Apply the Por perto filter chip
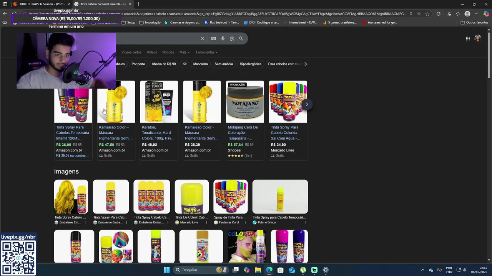This screenshot has height=276, width=492. click(x=138, y=64)
